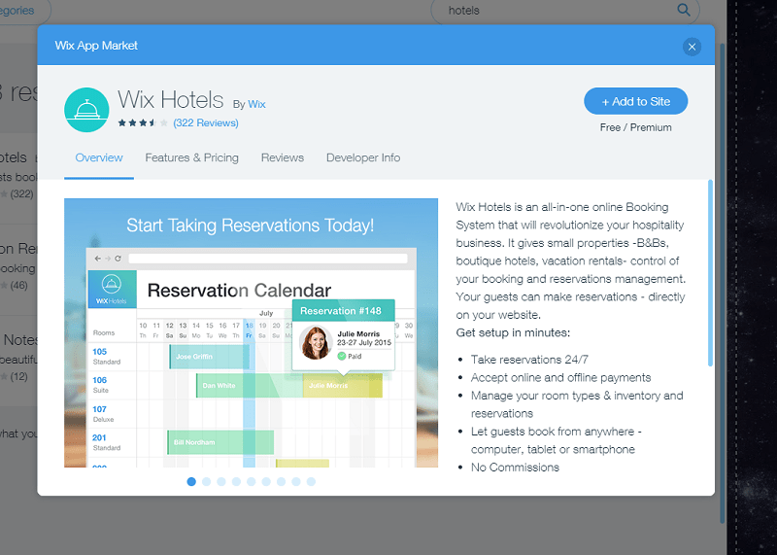
Task: Close the Wix App Market dialog
Action: point(692,47)
